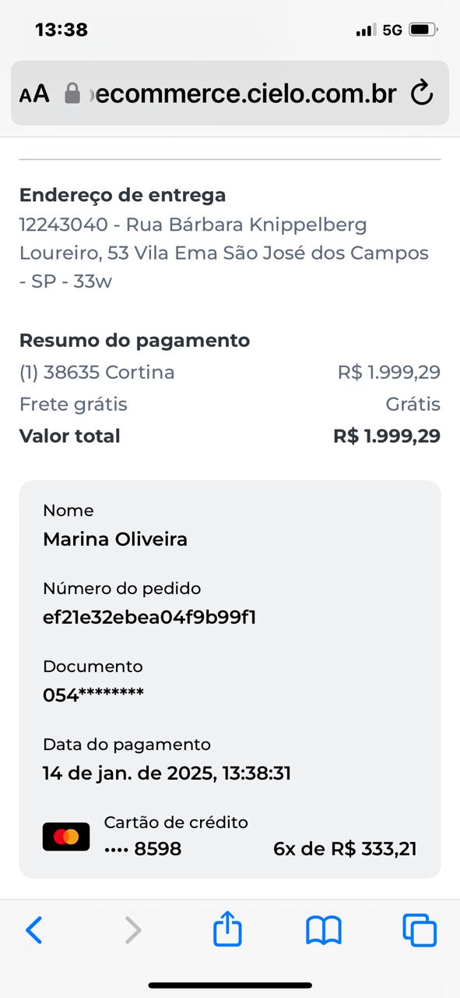460x998 pixels.
Task: Tap the 5G signal indicator
Action: [392, 30]
